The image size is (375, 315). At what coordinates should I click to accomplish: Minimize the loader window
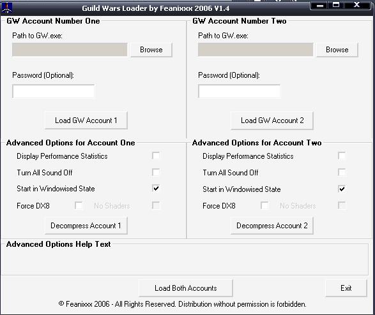coord(320,5)
